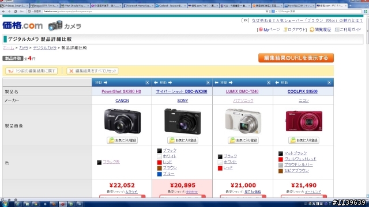Click 編集結果をすべてリセット reset button
369x207 pixels.
[92, 71]
